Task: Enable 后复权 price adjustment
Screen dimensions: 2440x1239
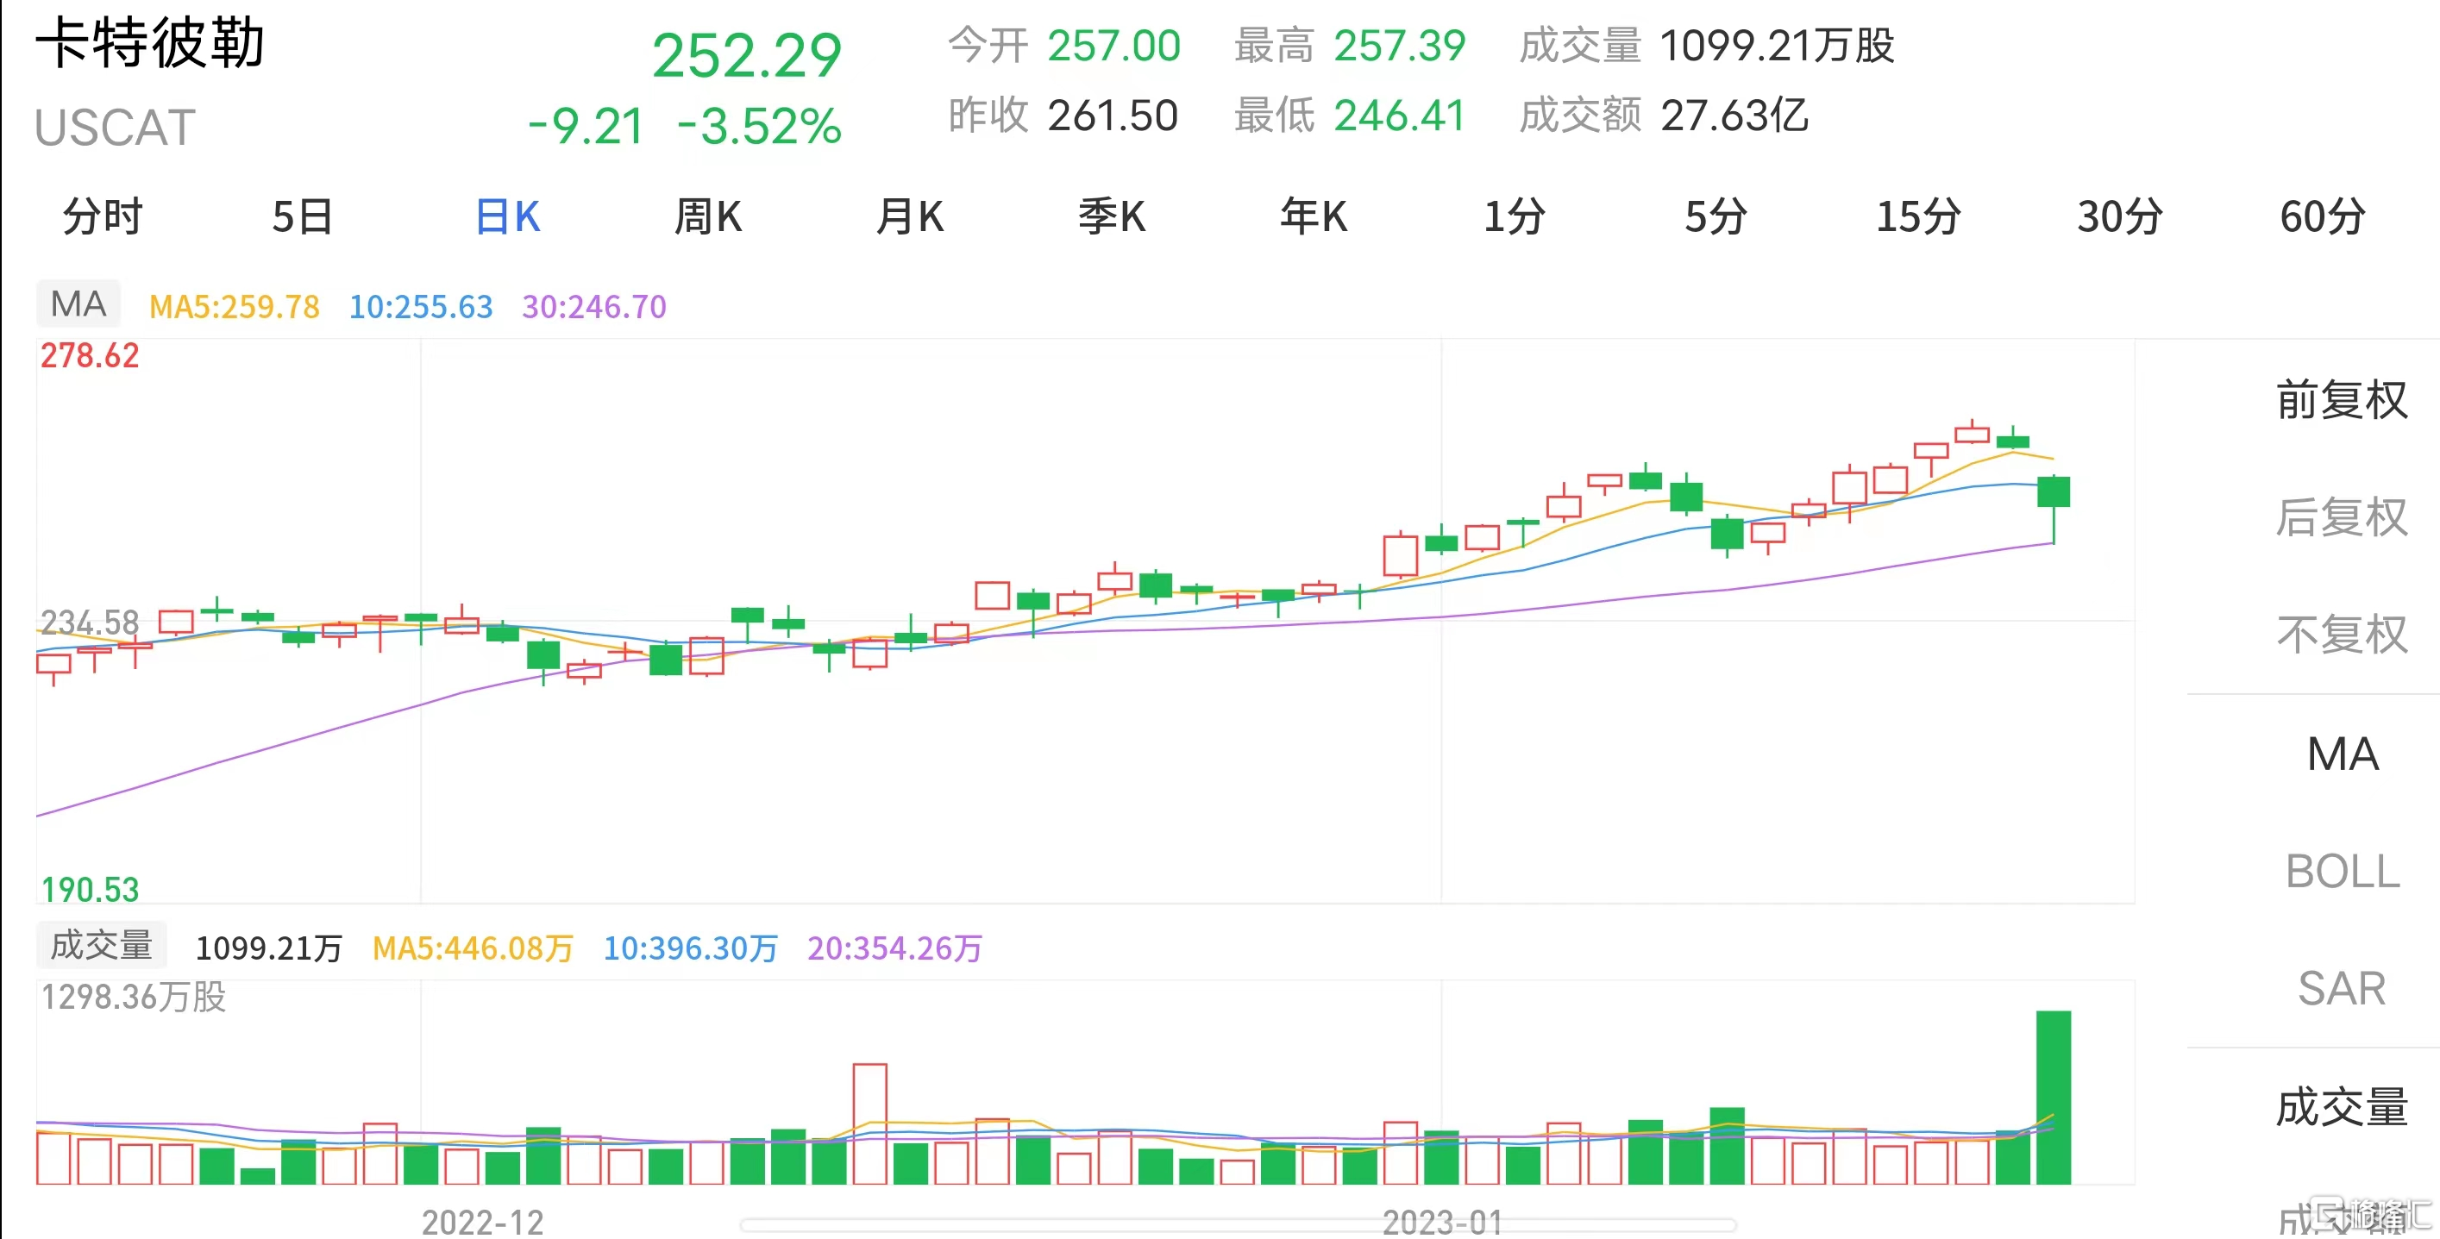Action: [x=2342, y=517]
